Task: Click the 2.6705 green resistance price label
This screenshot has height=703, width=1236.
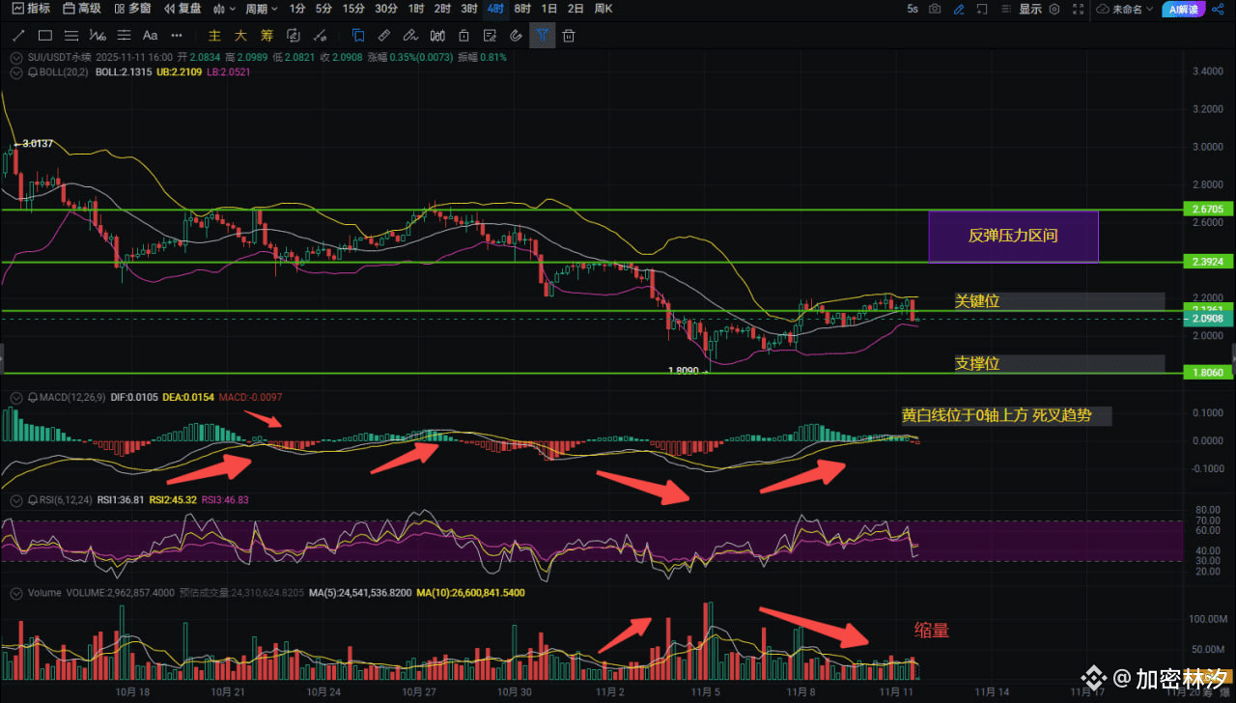Action: (1209, 209)
